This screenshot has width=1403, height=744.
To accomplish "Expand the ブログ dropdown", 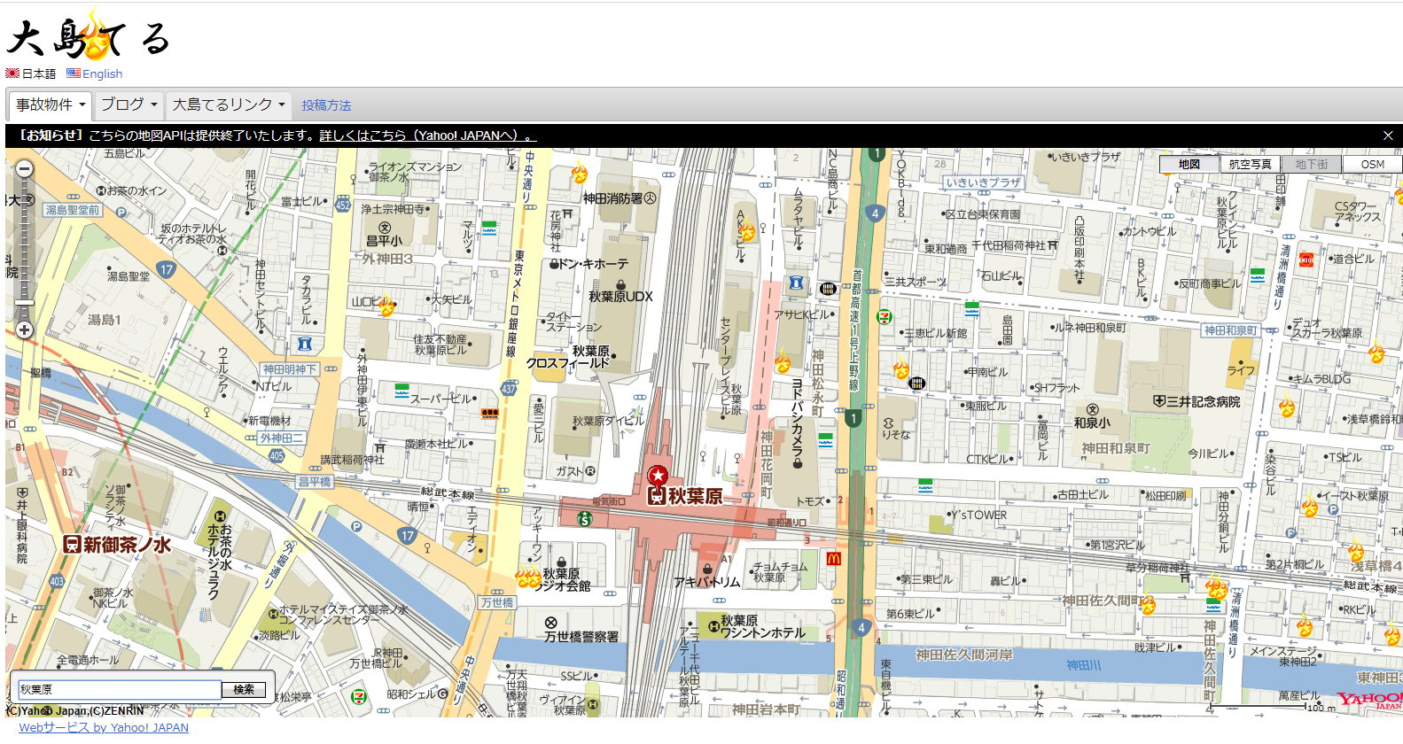I will (x=129, y=105).
